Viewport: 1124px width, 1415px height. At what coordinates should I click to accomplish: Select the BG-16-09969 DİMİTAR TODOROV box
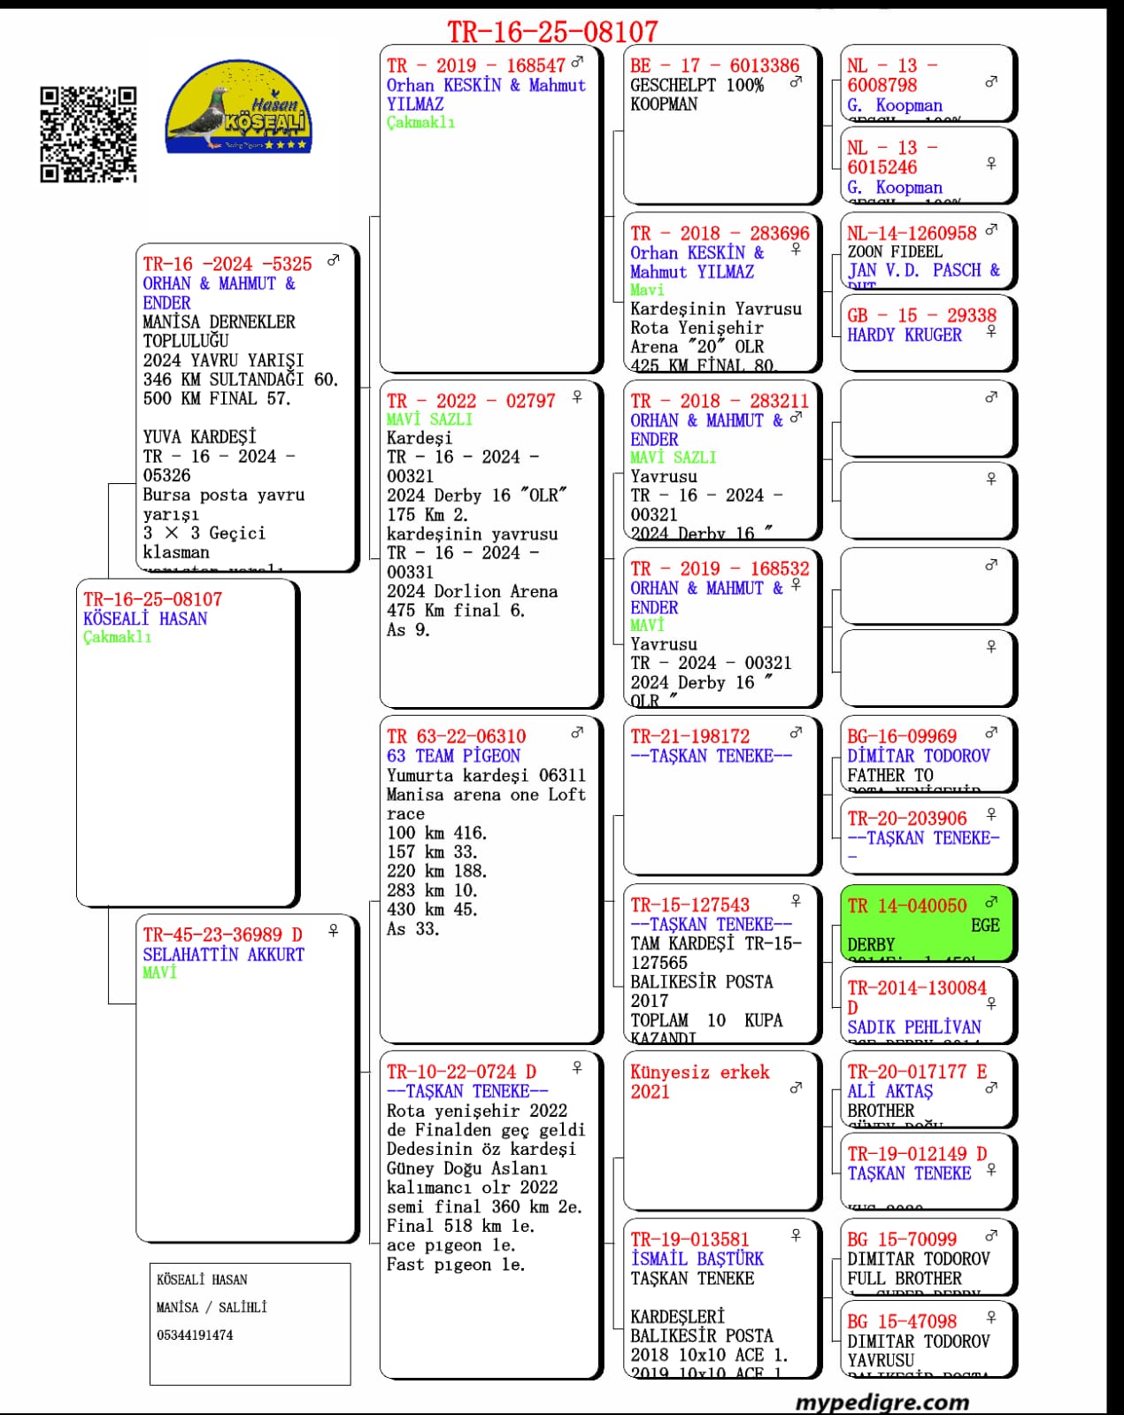pos(926,754)
